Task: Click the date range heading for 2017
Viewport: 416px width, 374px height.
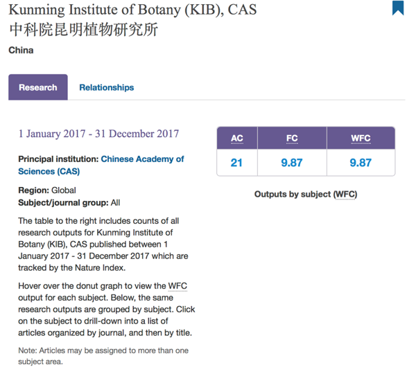Action: click(98, 134)
